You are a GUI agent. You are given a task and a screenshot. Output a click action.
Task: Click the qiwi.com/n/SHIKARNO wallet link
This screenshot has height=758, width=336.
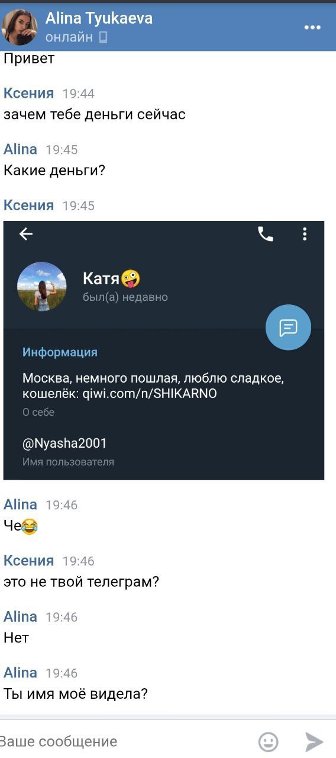(x=149, y=393)
